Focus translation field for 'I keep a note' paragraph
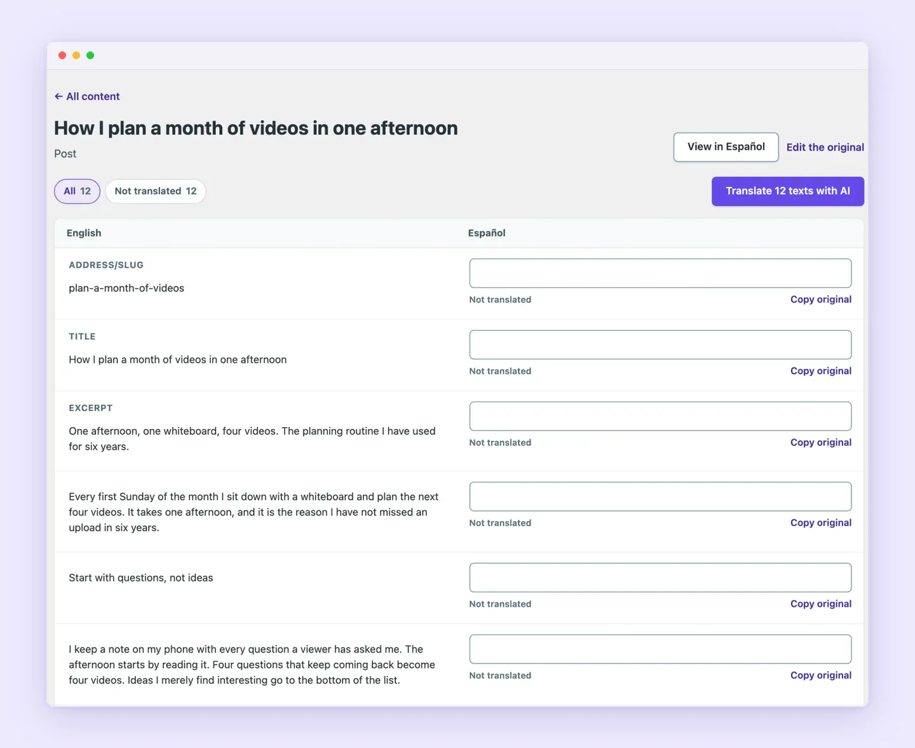This screenshot has width=915, height=748. (660, 649)
